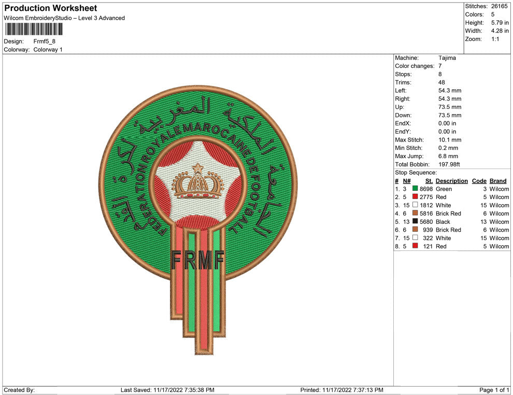The height and width of the screenshot is (395, 513).
Task: Select the Total Bobbin value 197.98ft
Action: click(449, 164)
